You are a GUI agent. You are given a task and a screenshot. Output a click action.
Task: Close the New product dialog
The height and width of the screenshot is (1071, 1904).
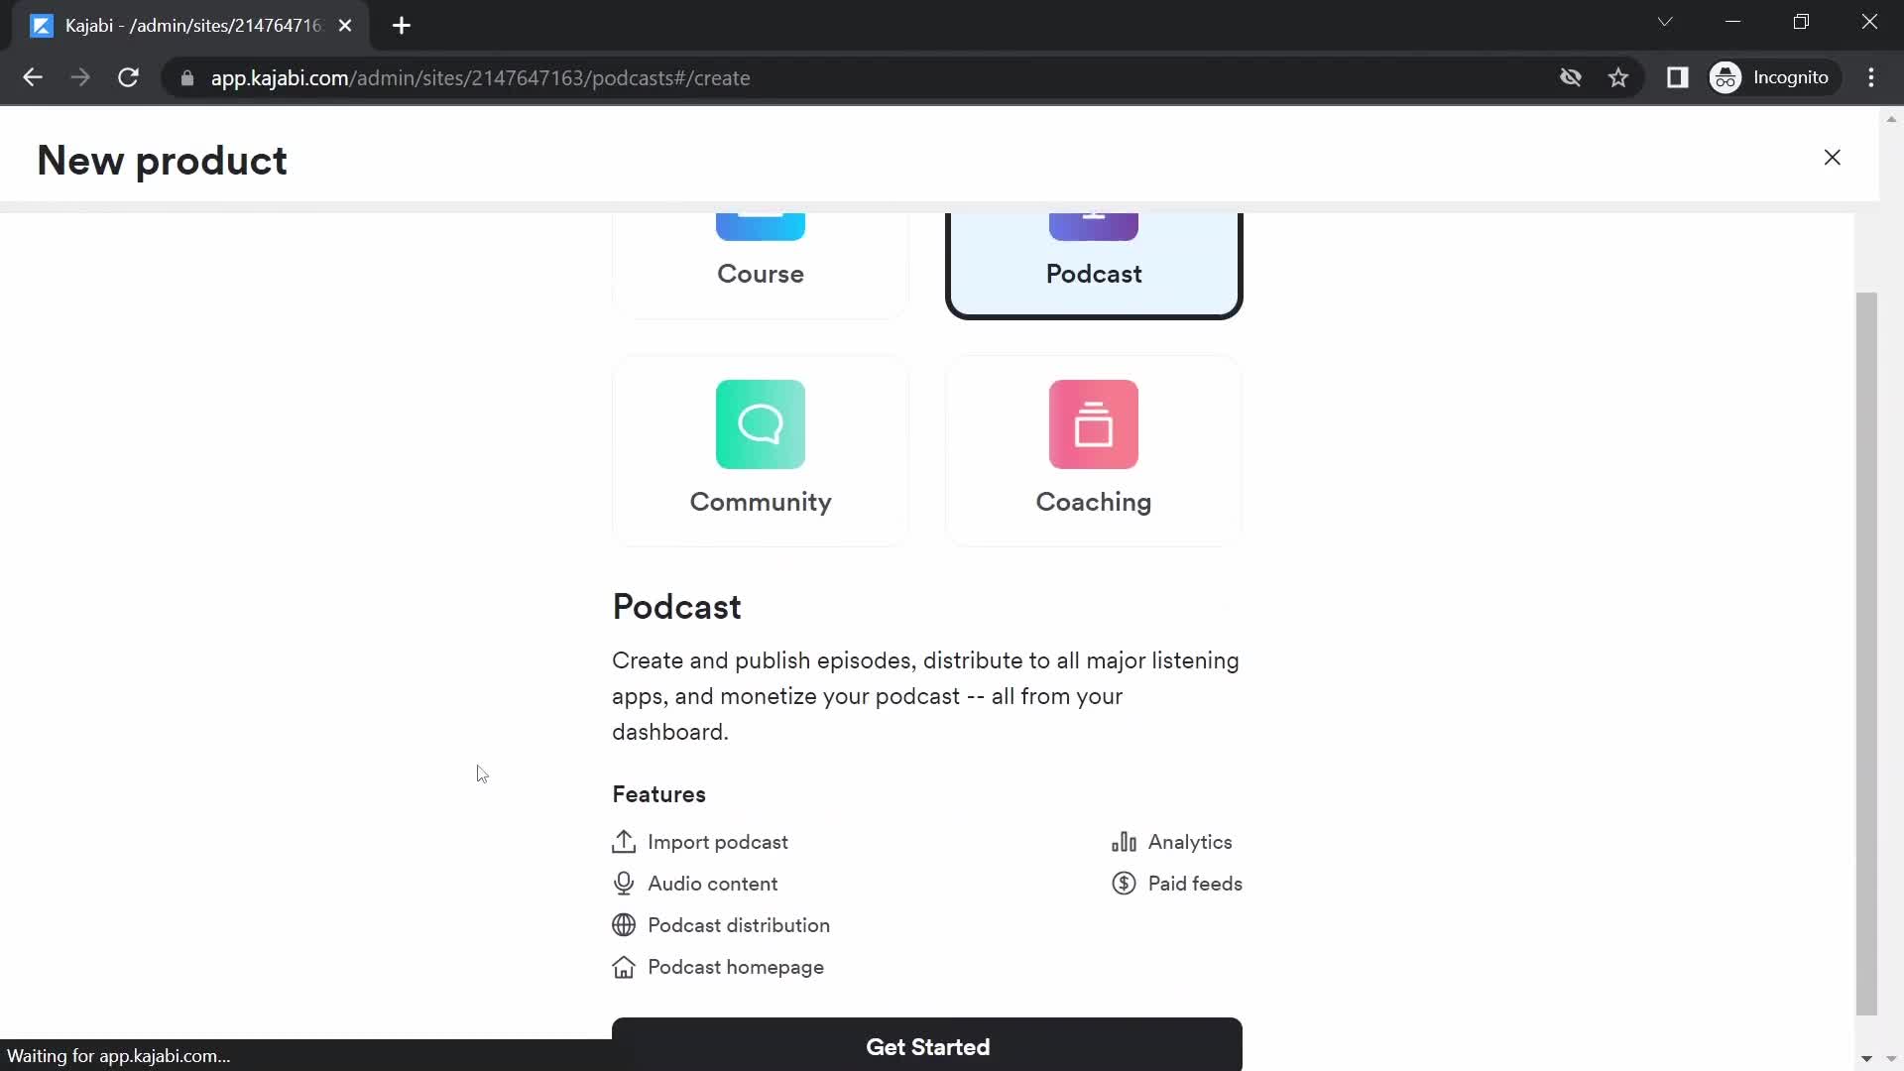tap(1834, 159)
